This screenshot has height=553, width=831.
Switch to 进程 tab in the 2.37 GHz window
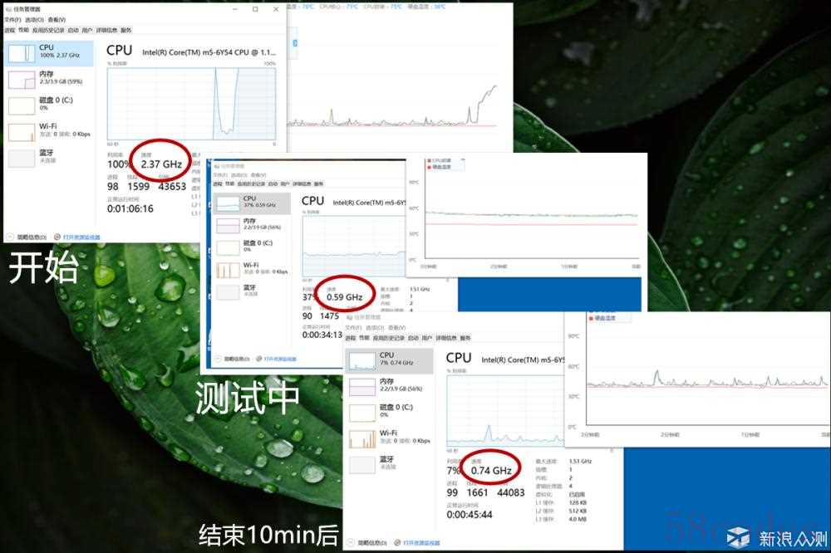click(9, 30)
